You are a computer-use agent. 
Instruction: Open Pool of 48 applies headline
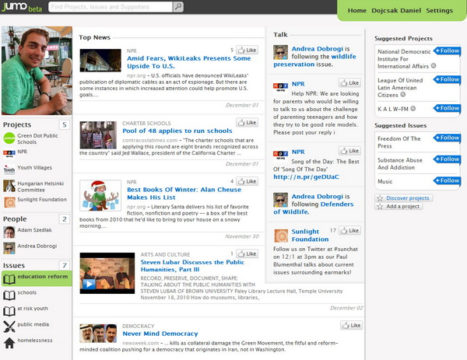point(177,131)
